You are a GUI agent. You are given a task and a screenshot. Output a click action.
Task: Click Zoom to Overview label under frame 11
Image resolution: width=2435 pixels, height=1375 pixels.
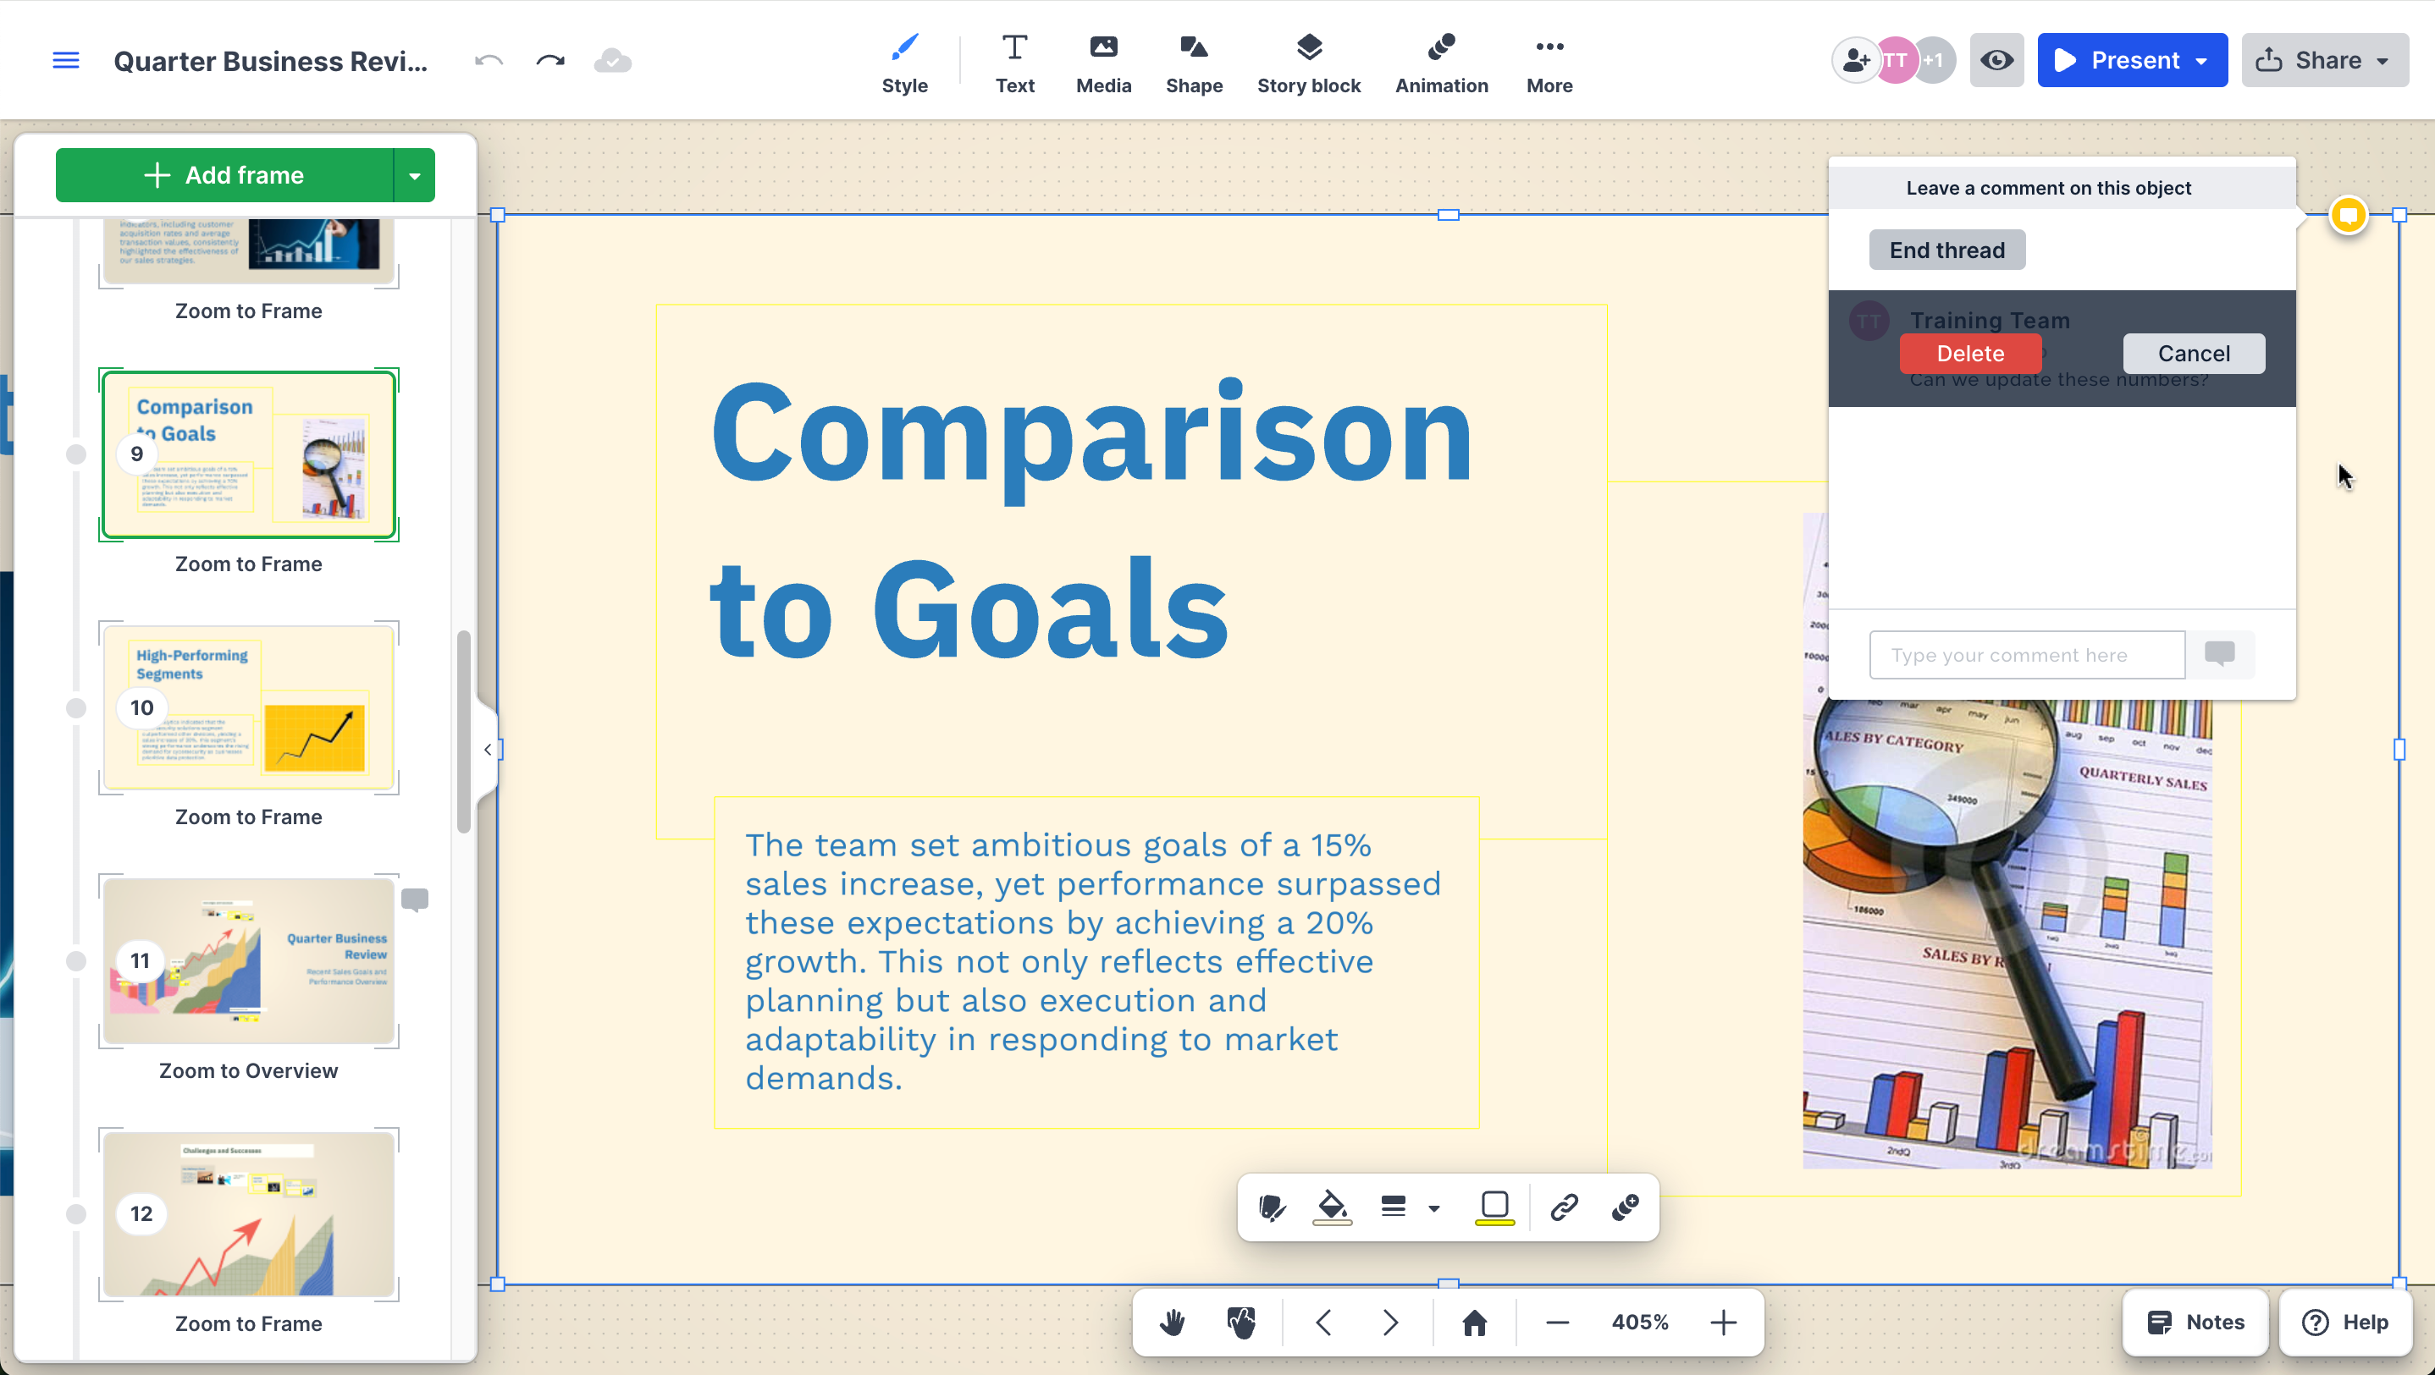[249, 1070]
